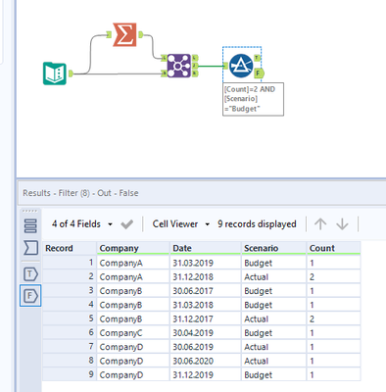386x392 pixels.
Task: Select date cell 30.06.2020
Action: pos(205,361)
